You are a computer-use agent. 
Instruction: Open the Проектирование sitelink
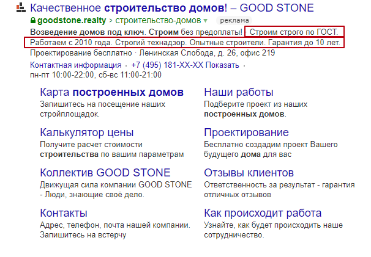[246, 132]
